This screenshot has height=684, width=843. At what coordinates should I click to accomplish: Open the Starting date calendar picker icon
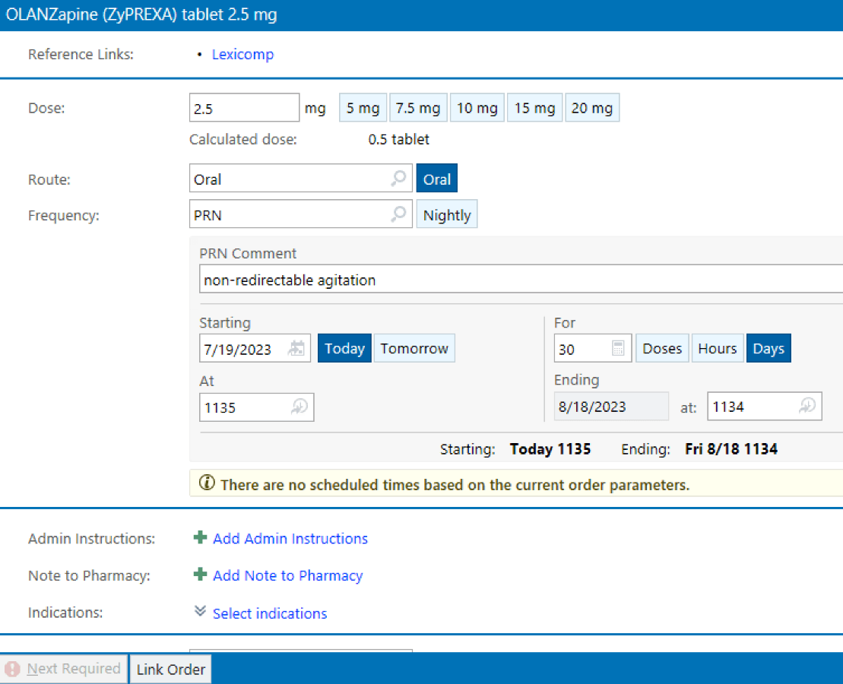tap(297, 349)
